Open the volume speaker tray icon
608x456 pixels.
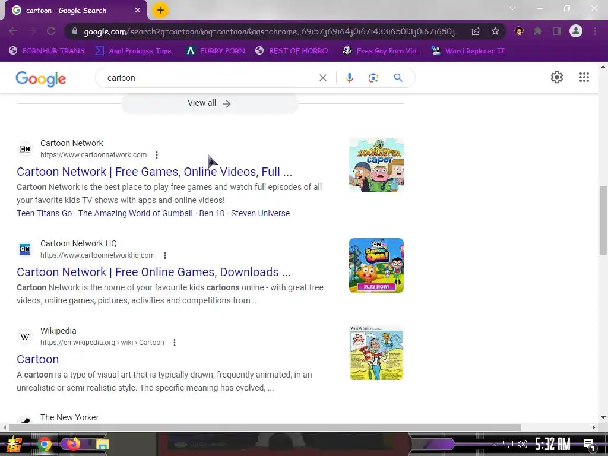pos(522,444)
